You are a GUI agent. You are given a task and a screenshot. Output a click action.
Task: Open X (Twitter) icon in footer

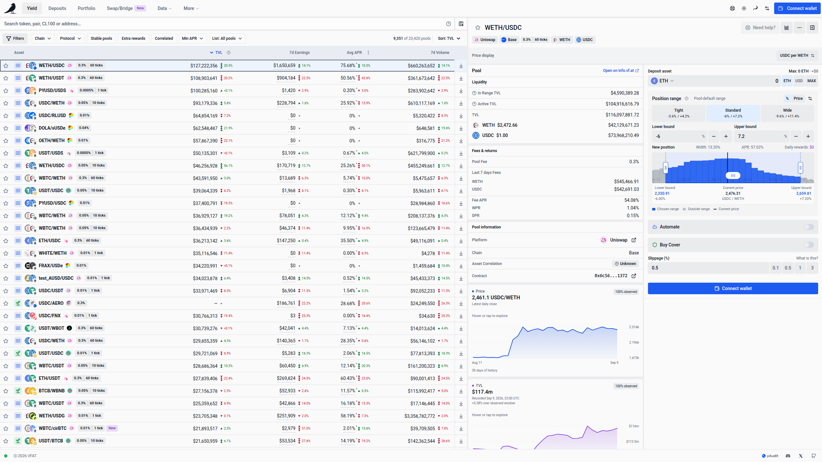pos(801,456)
